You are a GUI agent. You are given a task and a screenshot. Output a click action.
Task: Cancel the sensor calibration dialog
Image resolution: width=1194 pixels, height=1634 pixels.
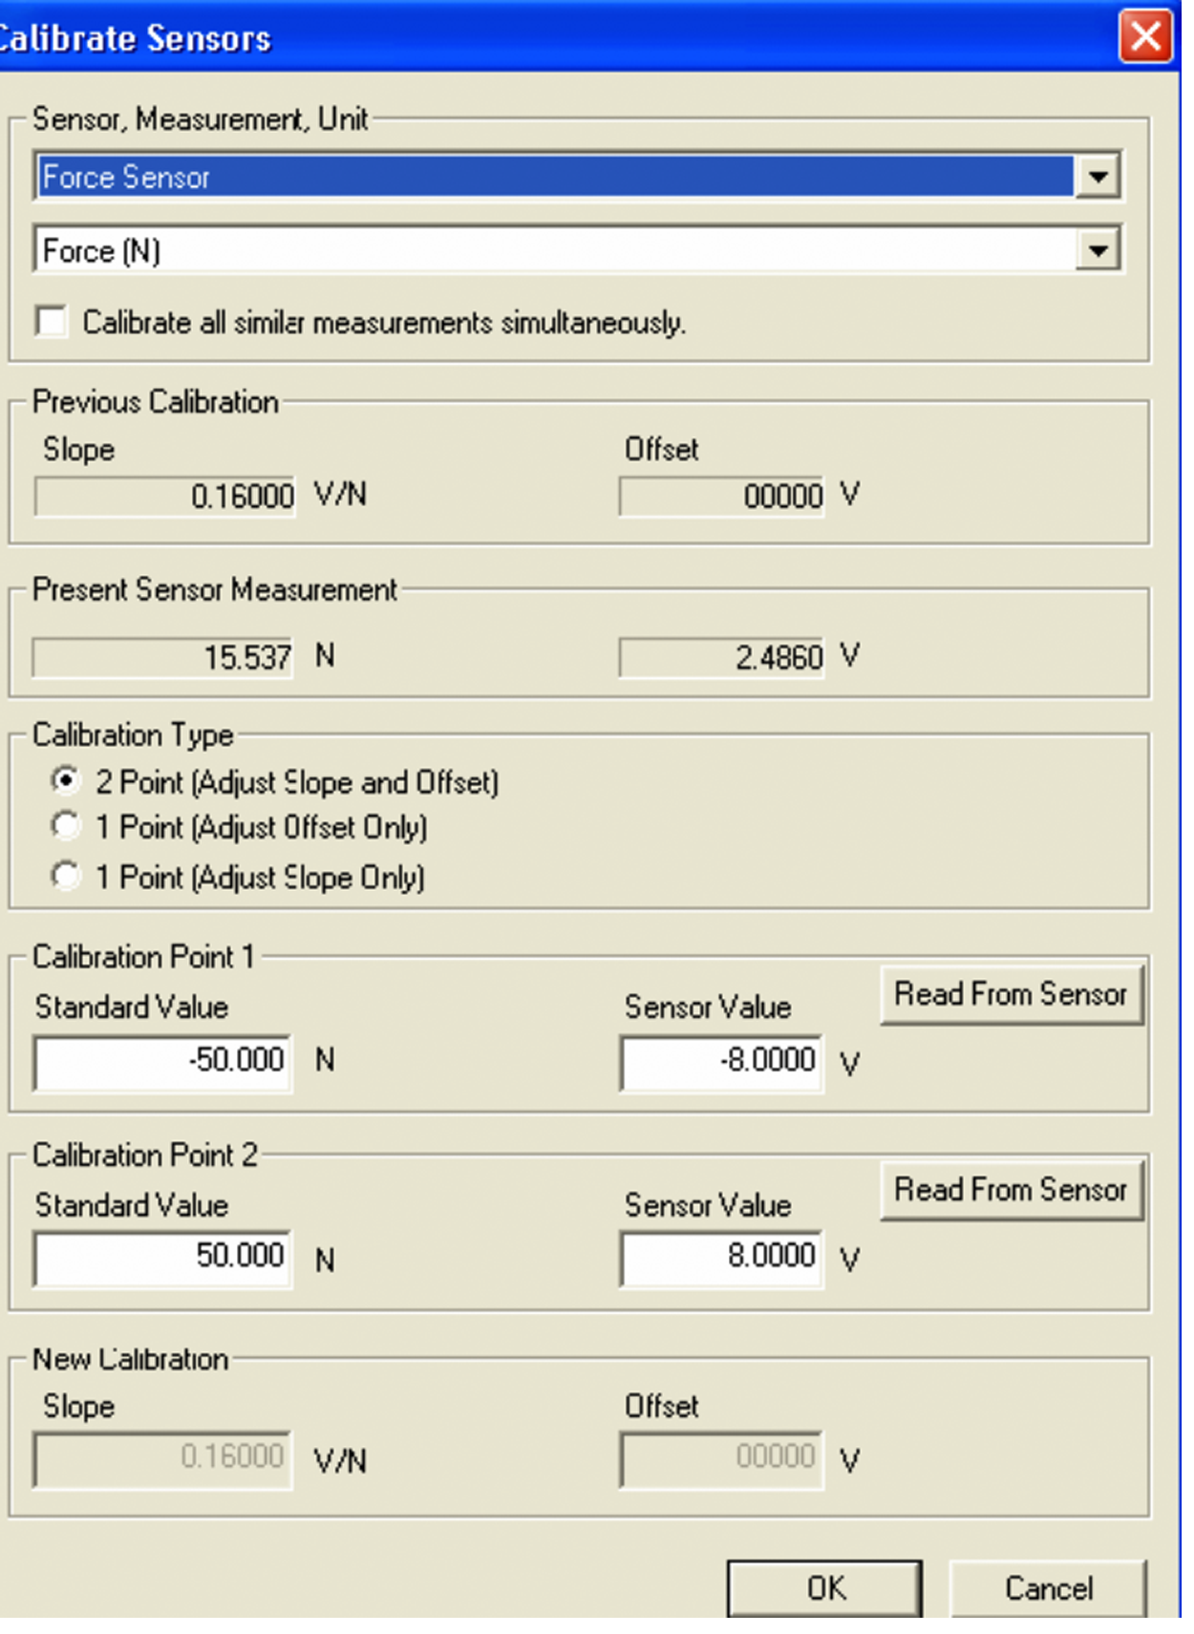(1048, 1588)
